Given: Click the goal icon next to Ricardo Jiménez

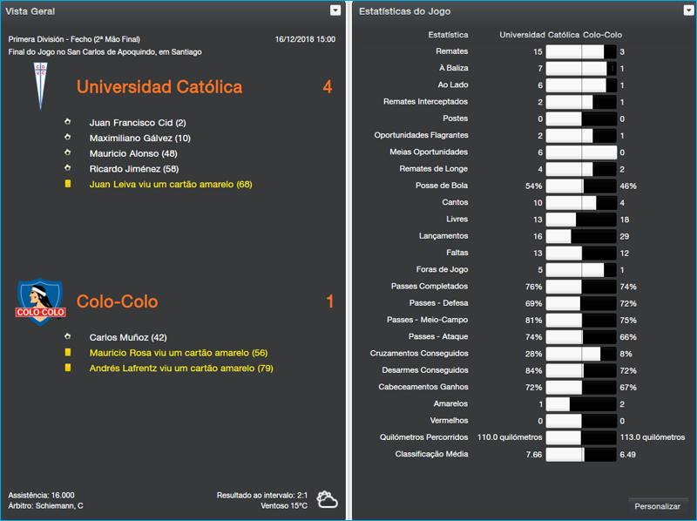Looking at the screenshot, I should pos(68,170).
